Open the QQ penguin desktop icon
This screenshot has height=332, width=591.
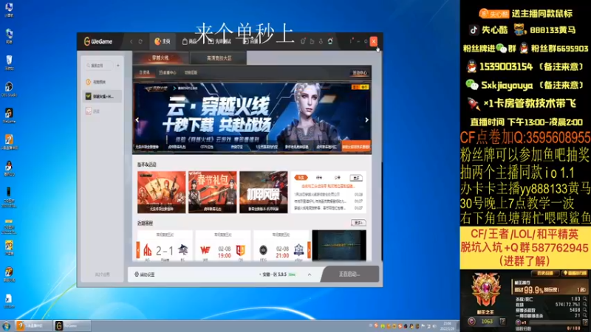[x=9, y=168]
